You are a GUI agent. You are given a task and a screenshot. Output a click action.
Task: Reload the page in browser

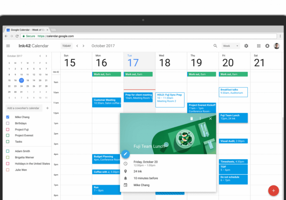(x=17, y=36)
